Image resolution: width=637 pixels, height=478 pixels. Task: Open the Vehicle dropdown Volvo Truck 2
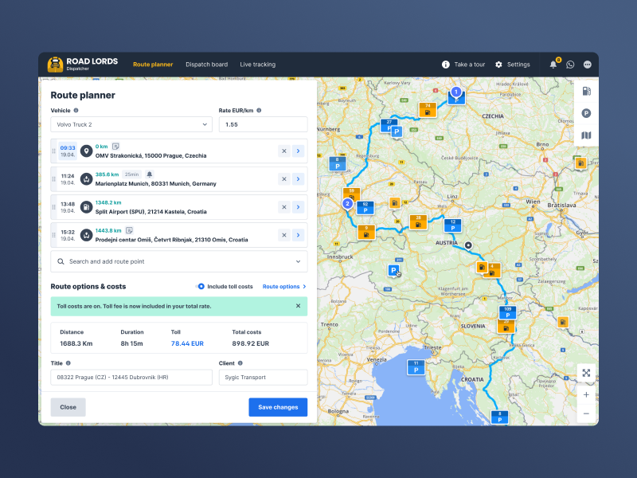[131, 124]
